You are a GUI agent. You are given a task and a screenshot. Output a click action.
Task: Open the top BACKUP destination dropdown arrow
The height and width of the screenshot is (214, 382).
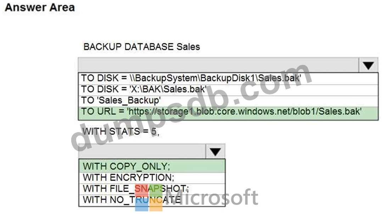[x=369, y=65]
